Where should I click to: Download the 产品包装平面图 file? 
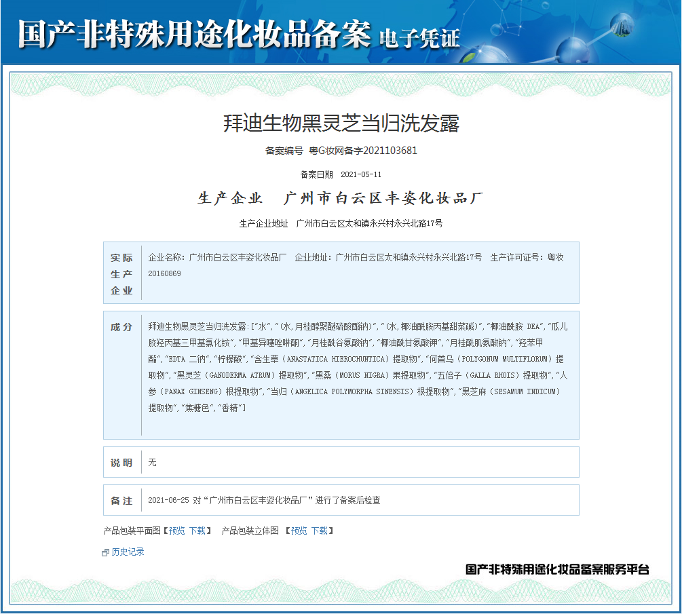(x=197, y=531)
